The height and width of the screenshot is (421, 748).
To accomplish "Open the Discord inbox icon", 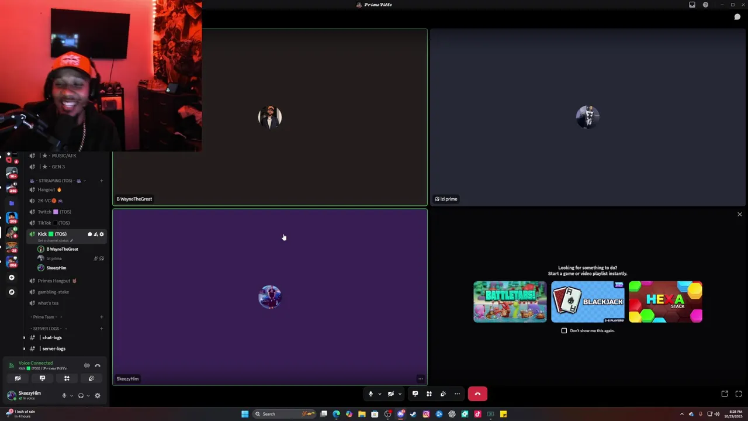I will tap(692, 5).
